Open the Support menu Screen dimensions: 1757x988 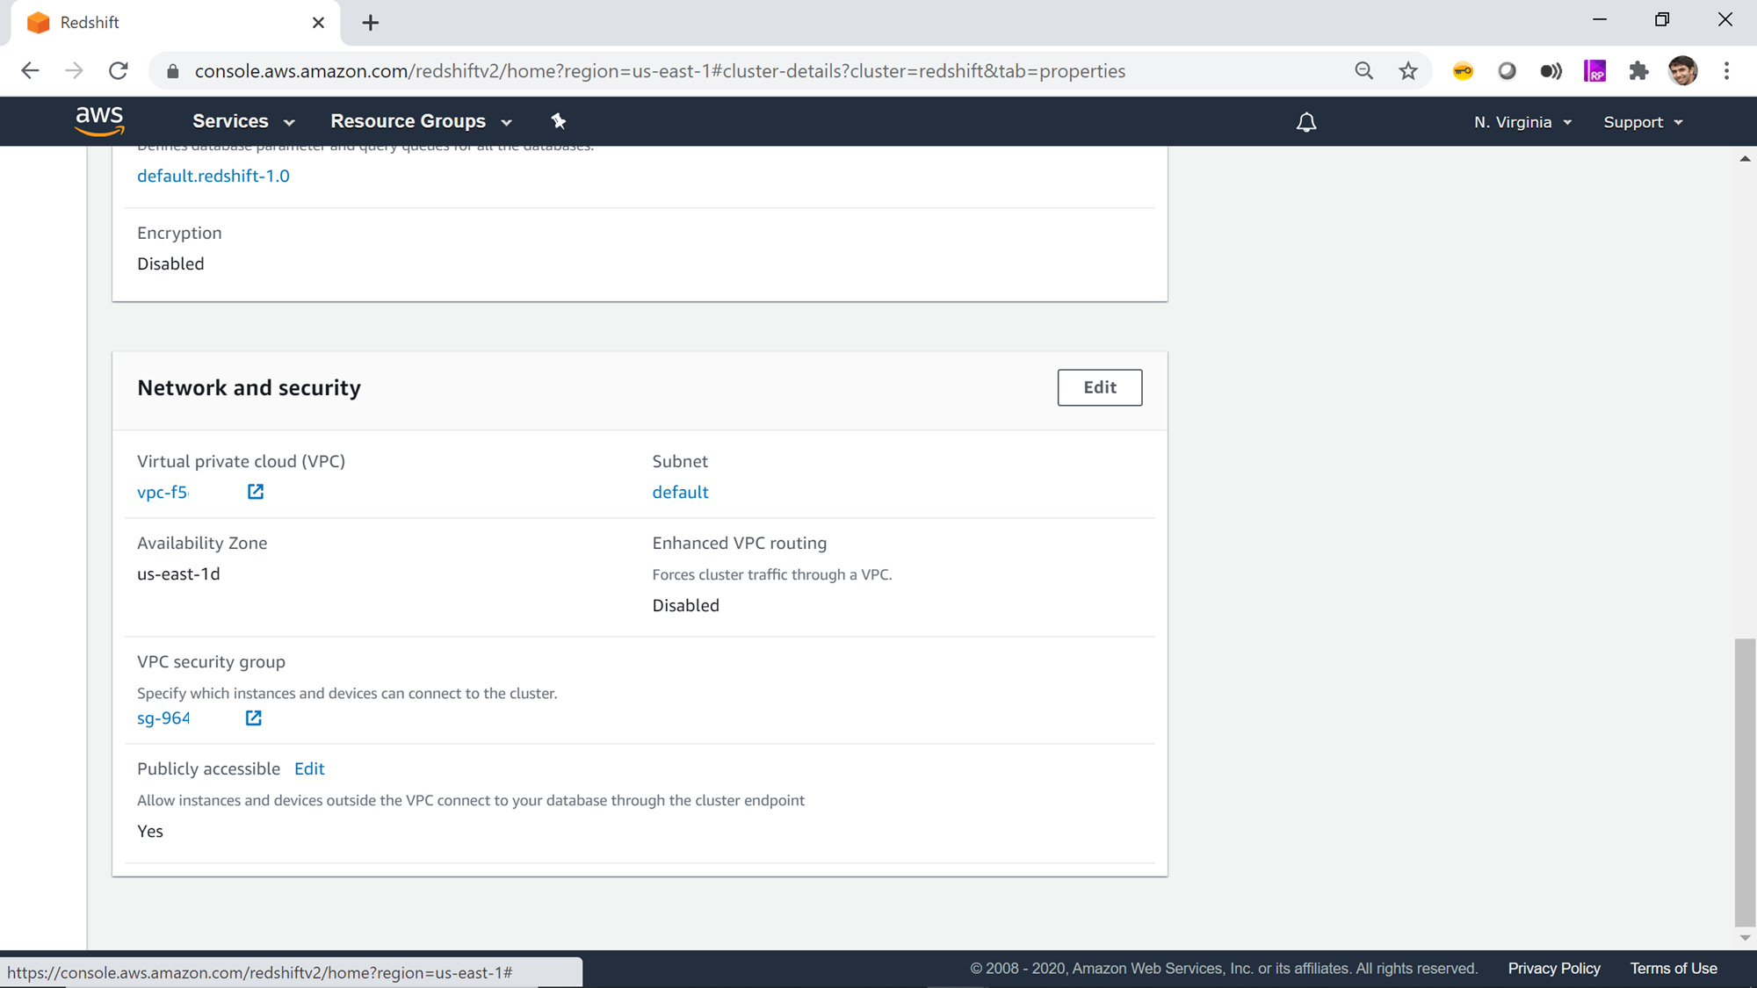click(x=1642, y=122)
